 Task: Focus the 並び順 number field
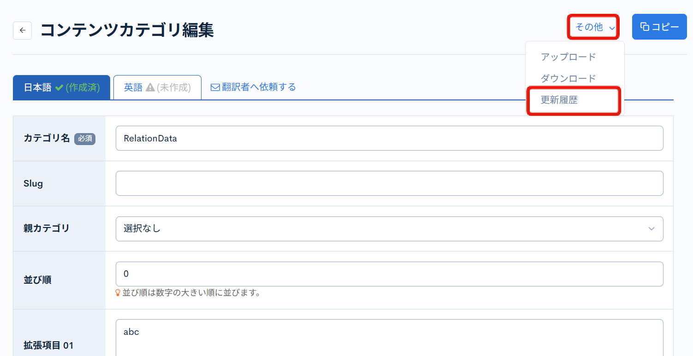(389, 274)
